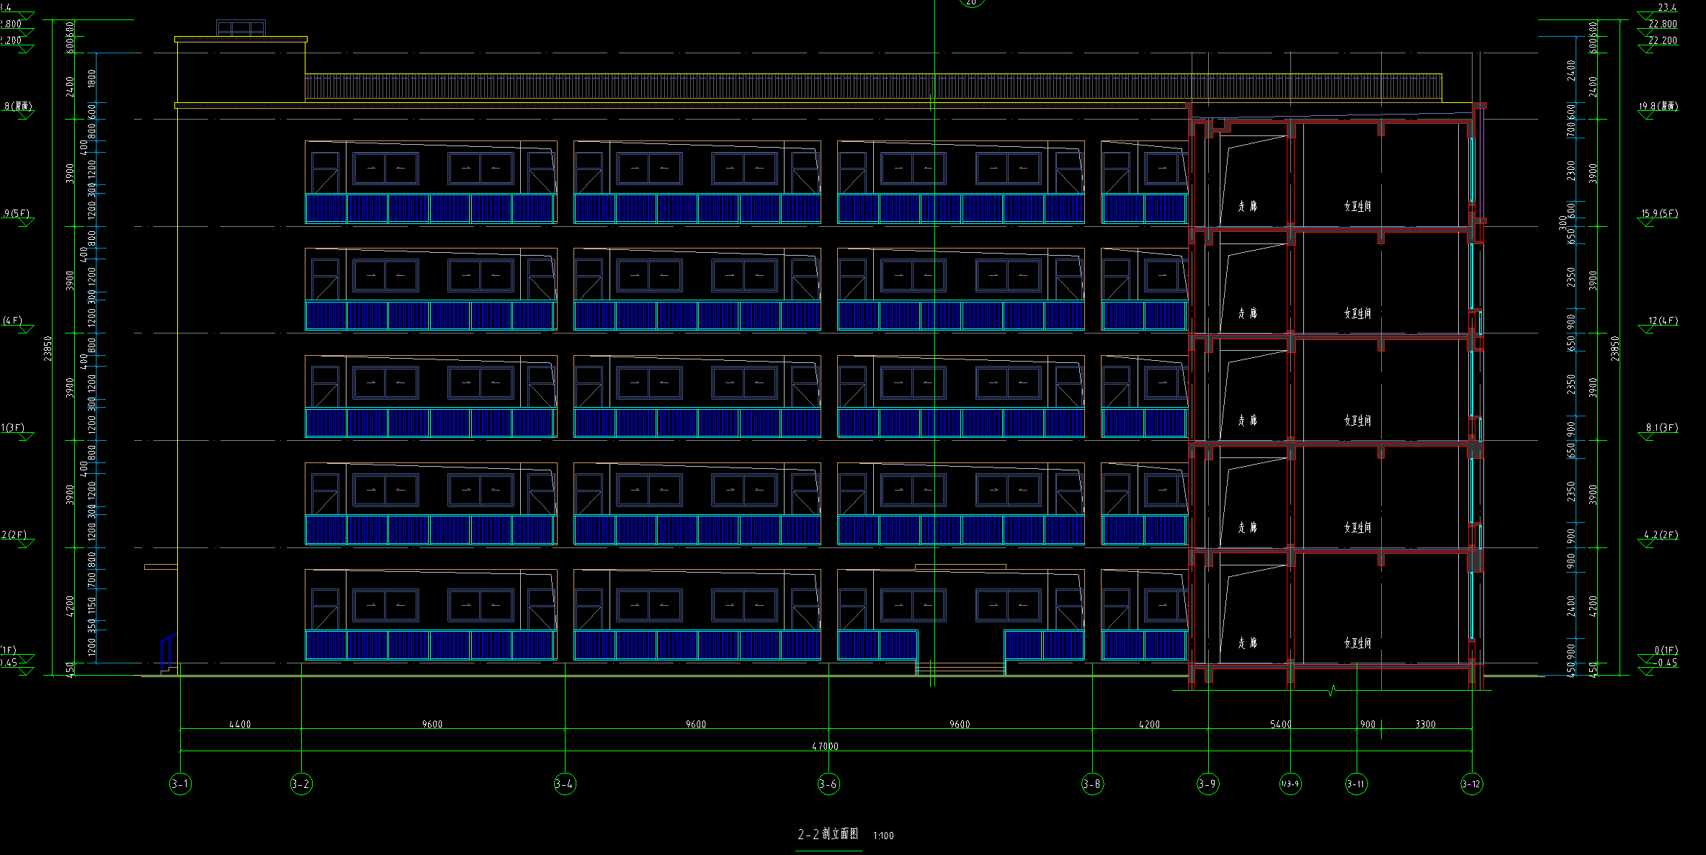Select axis bubble 3-12
Image resolution: width=1706 pixels, height=855 pixels.
[1472, 784]
